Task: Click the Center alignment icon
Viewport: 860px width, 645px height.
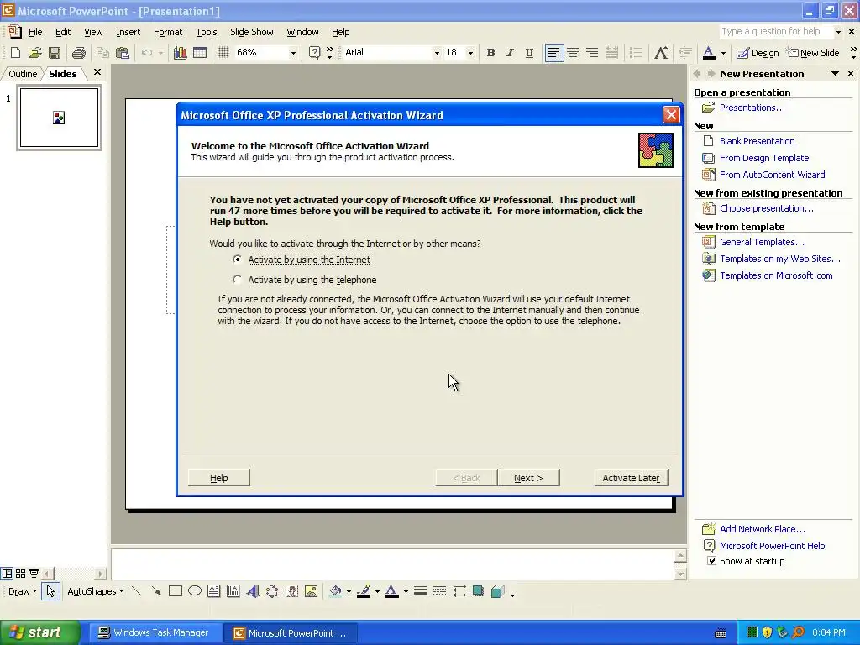Action: click(x=573, y=53)
